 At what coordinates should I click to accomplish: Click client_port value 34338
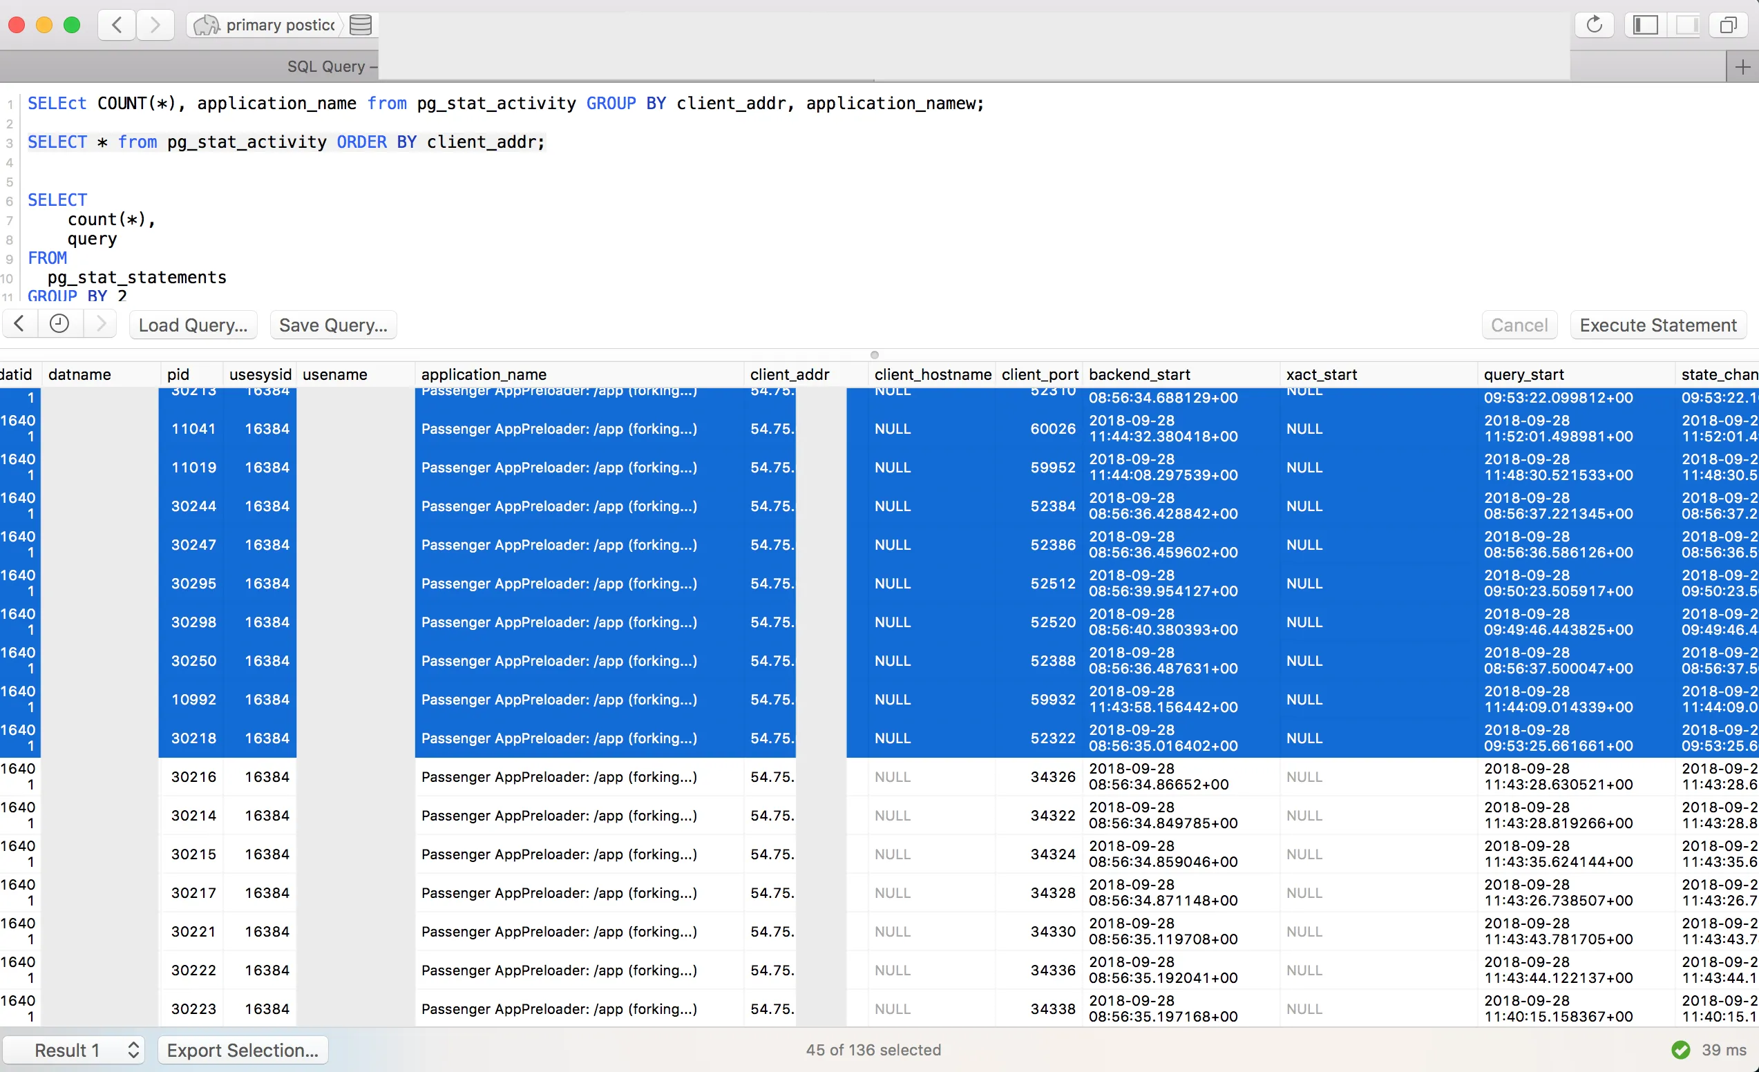[1052, 1008]
